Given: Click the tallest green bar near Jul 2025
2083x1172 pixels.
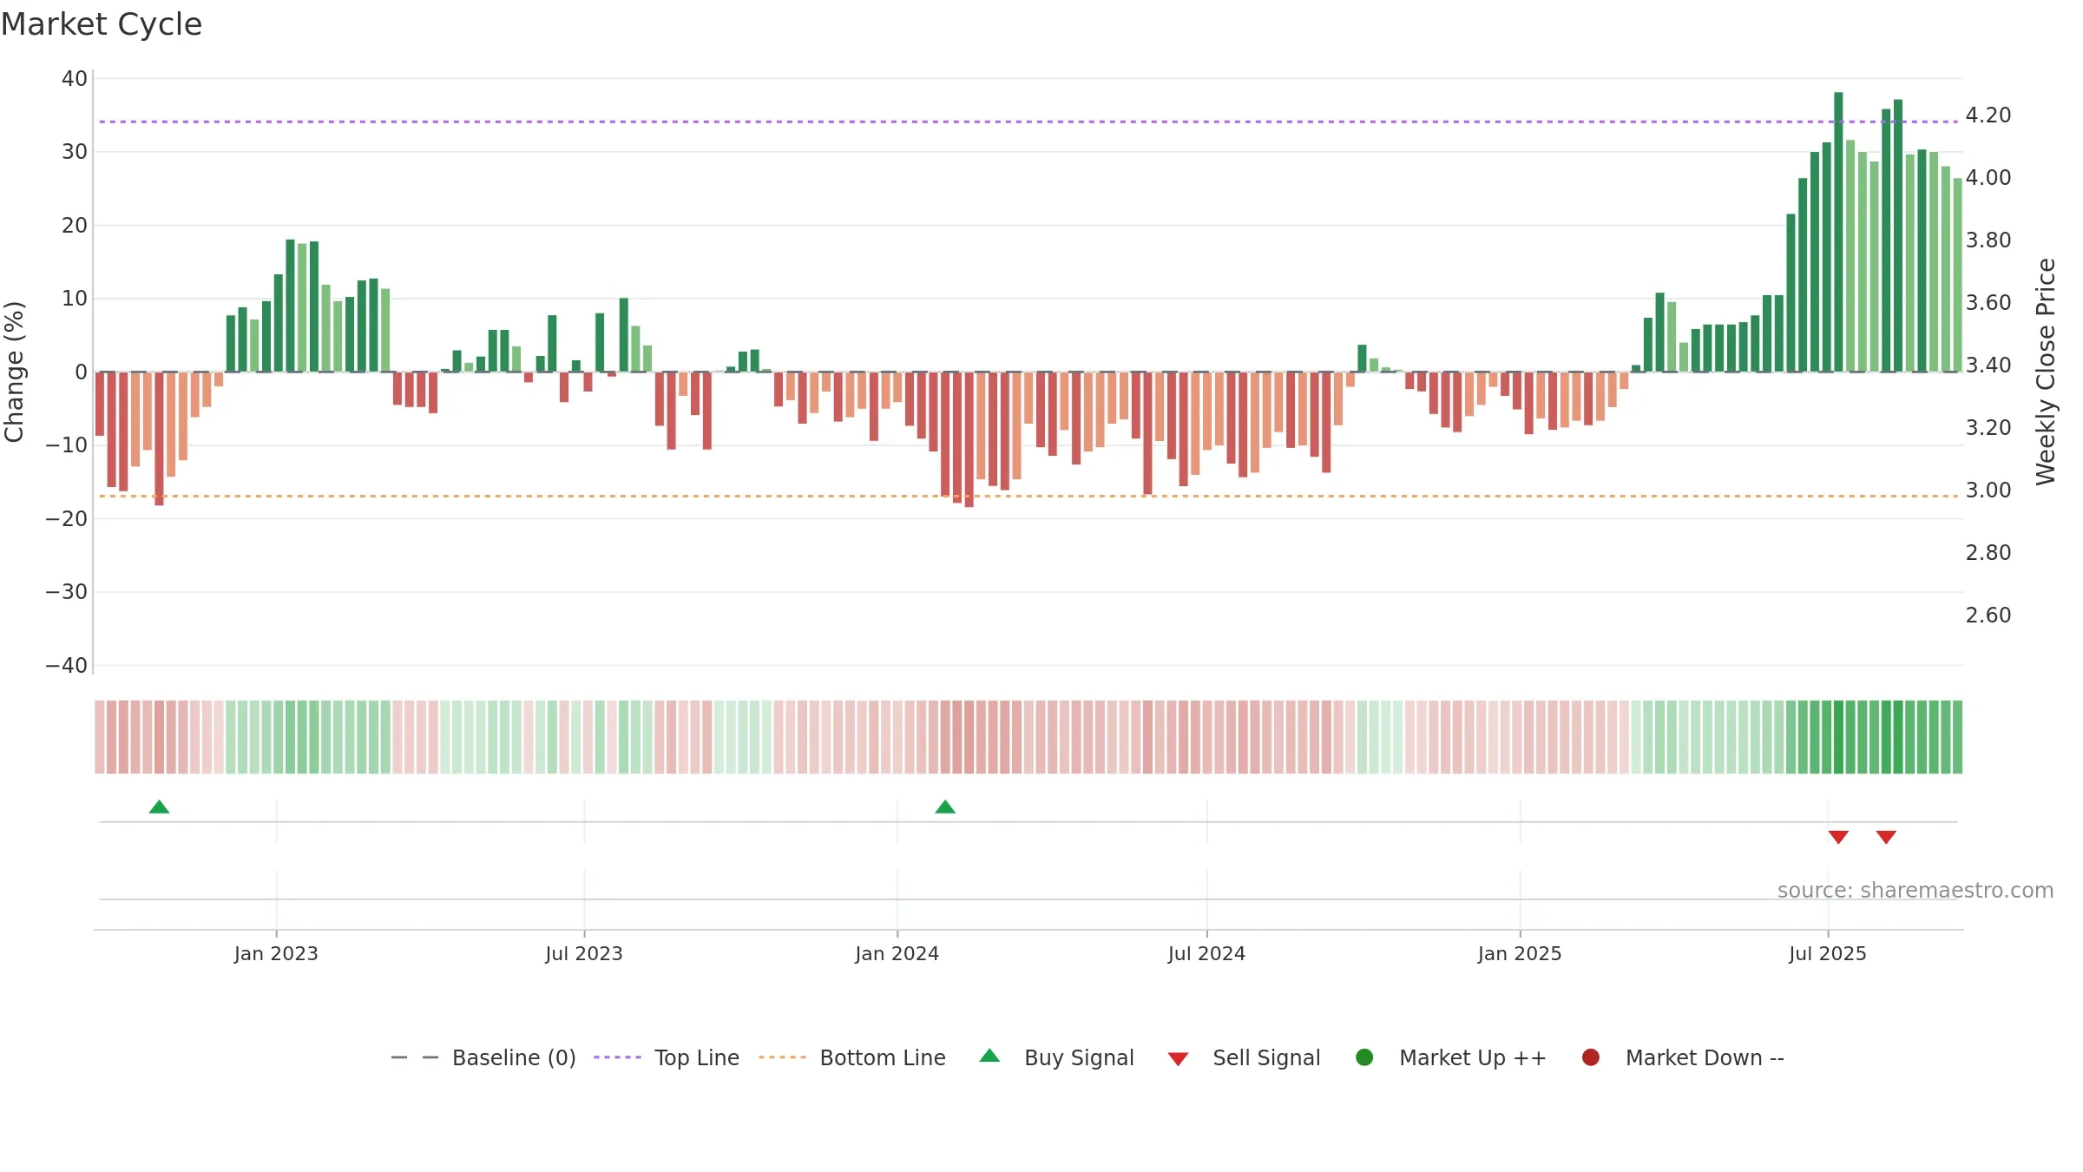Looking at the screenshot, I should pos(1838,232).
